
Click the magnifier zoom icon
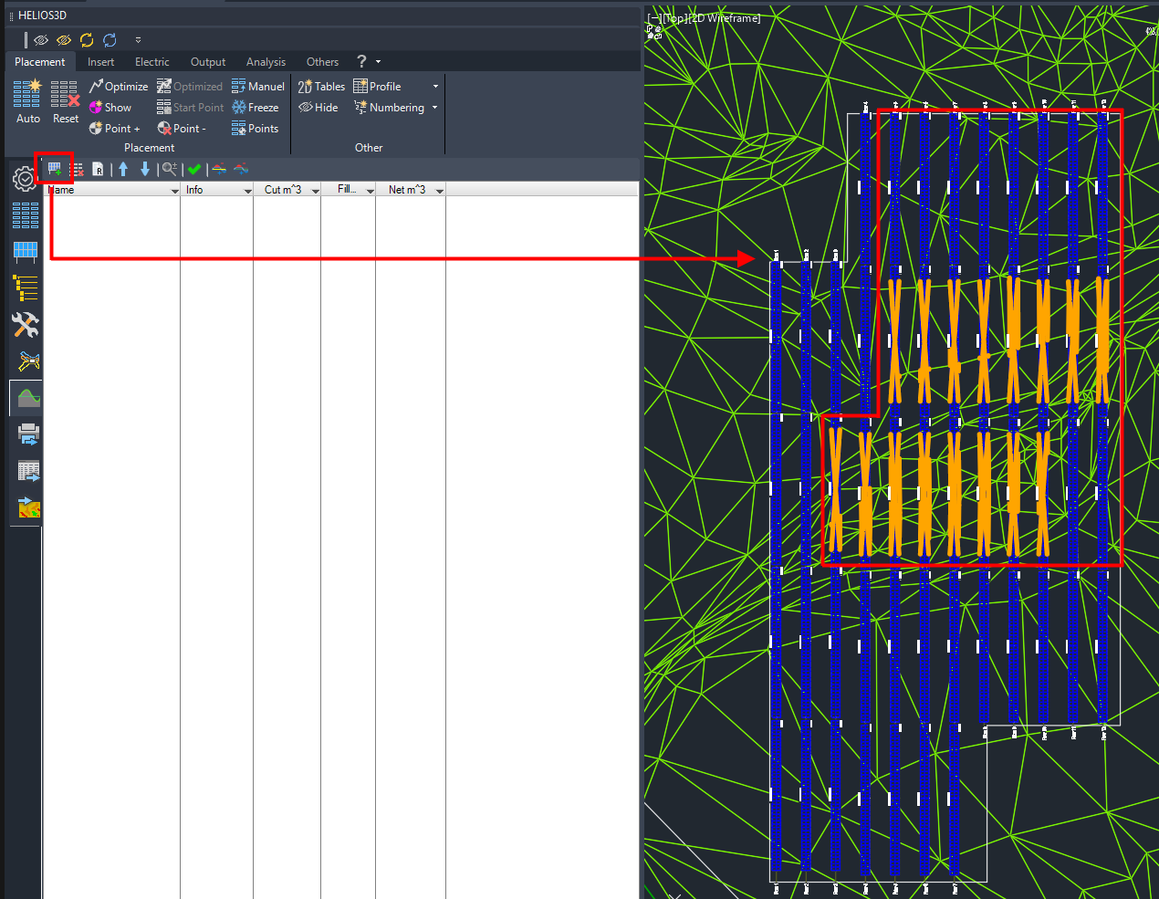pyautogui.click(x=170, y=169)
